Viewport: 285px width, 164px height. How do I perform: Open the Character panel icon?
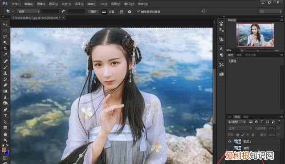click(x=221, y=49)
